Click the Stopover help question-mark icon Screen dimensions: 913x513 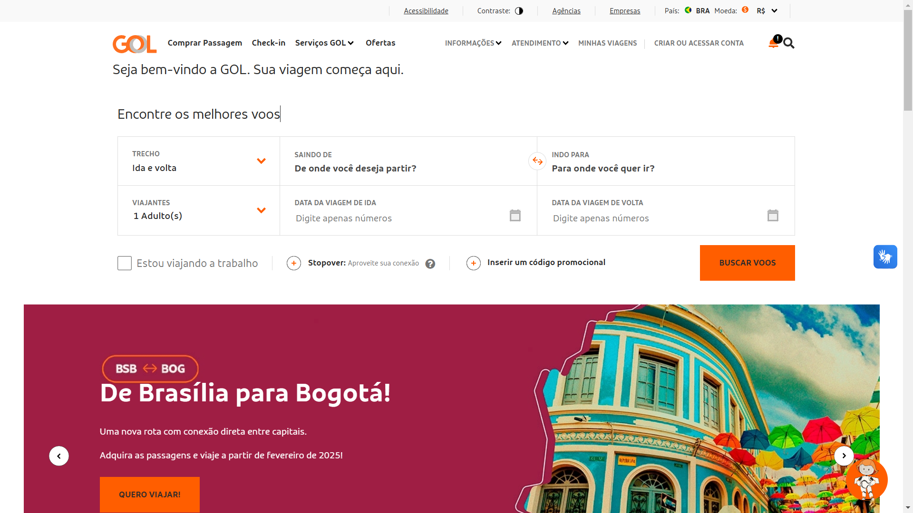(x=430, y=264)
